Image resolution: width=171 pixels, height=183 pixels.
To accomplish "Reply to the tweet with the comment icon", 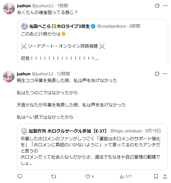I will point(20,176).
